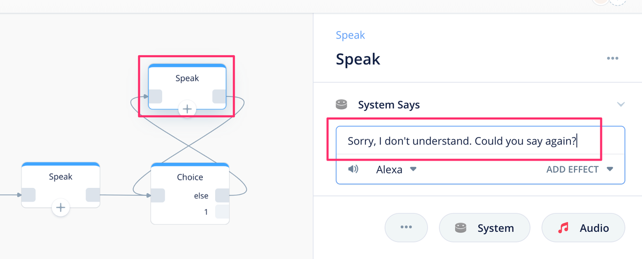642x259 pixels.
Task: Click the input port of the top Speak block
Action: tap(155, 96)
